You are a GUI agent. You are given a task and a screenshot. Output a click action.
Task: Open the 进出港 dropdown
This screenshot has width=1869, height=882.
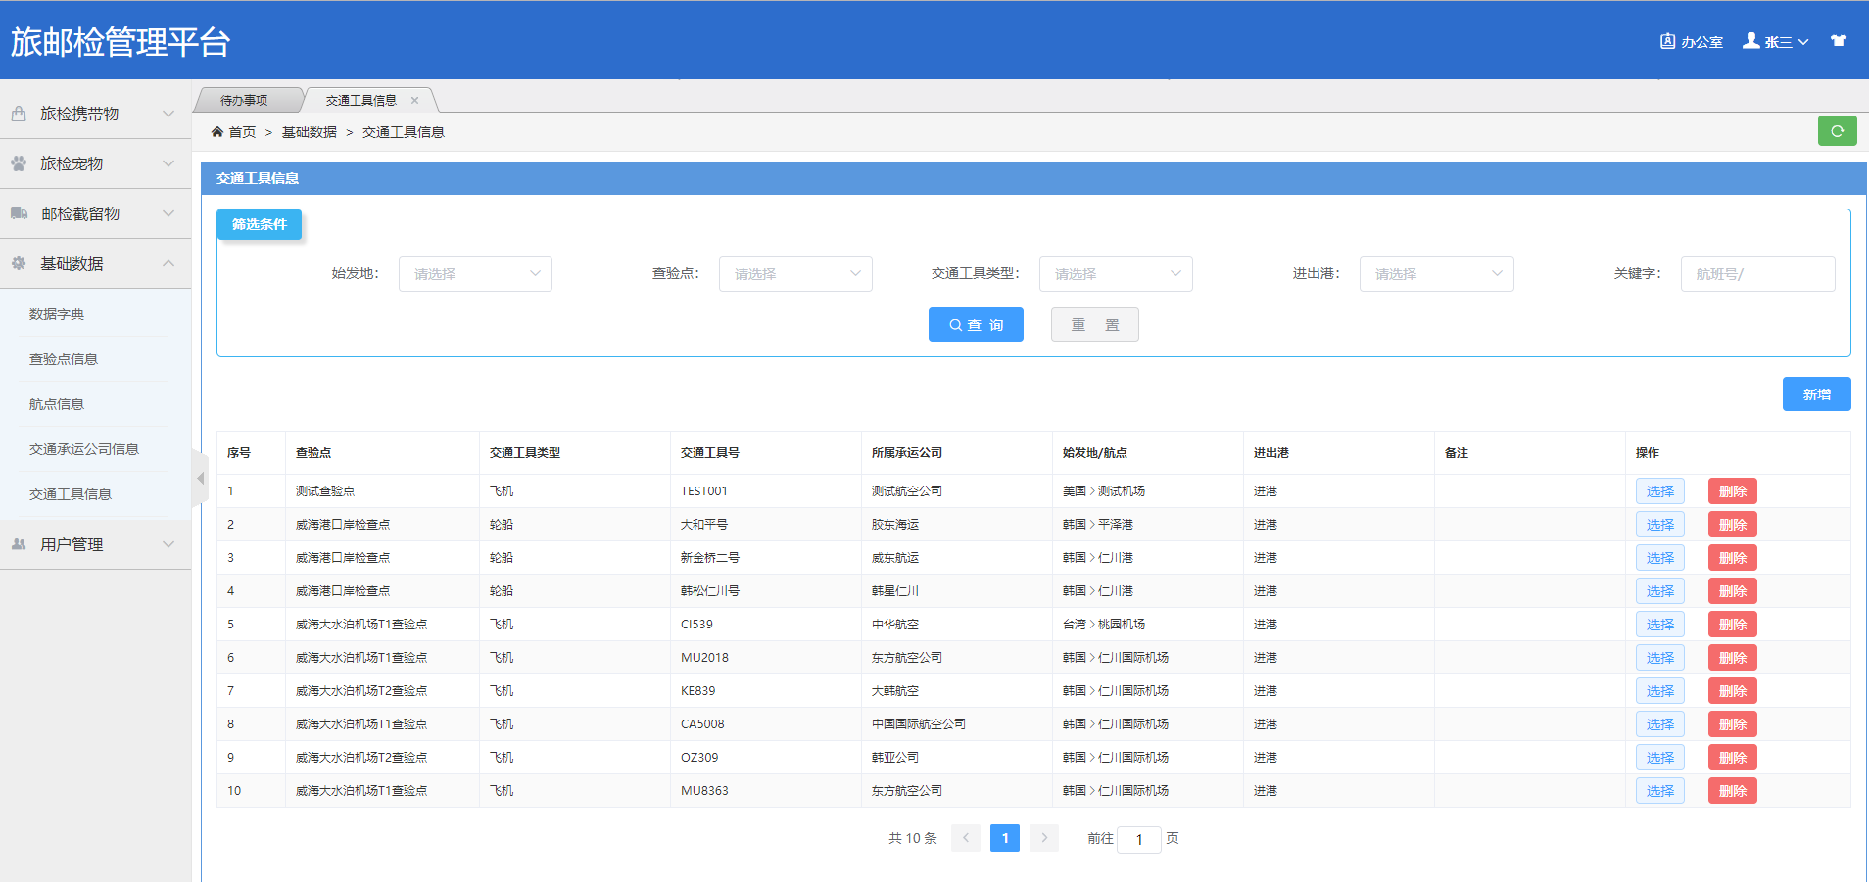(x=1436, y=274)
